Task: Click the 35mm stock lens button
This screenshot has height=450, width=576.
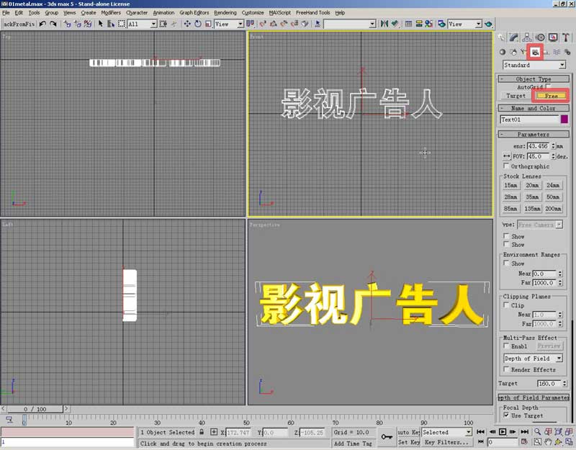Action: 532,197
